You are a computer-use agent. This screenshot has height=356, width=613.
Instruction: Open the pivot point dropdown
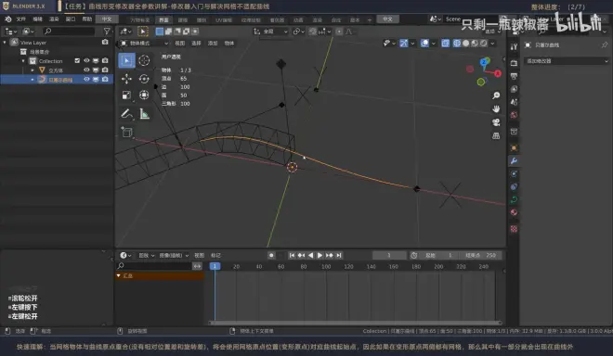tap(298, 32)
